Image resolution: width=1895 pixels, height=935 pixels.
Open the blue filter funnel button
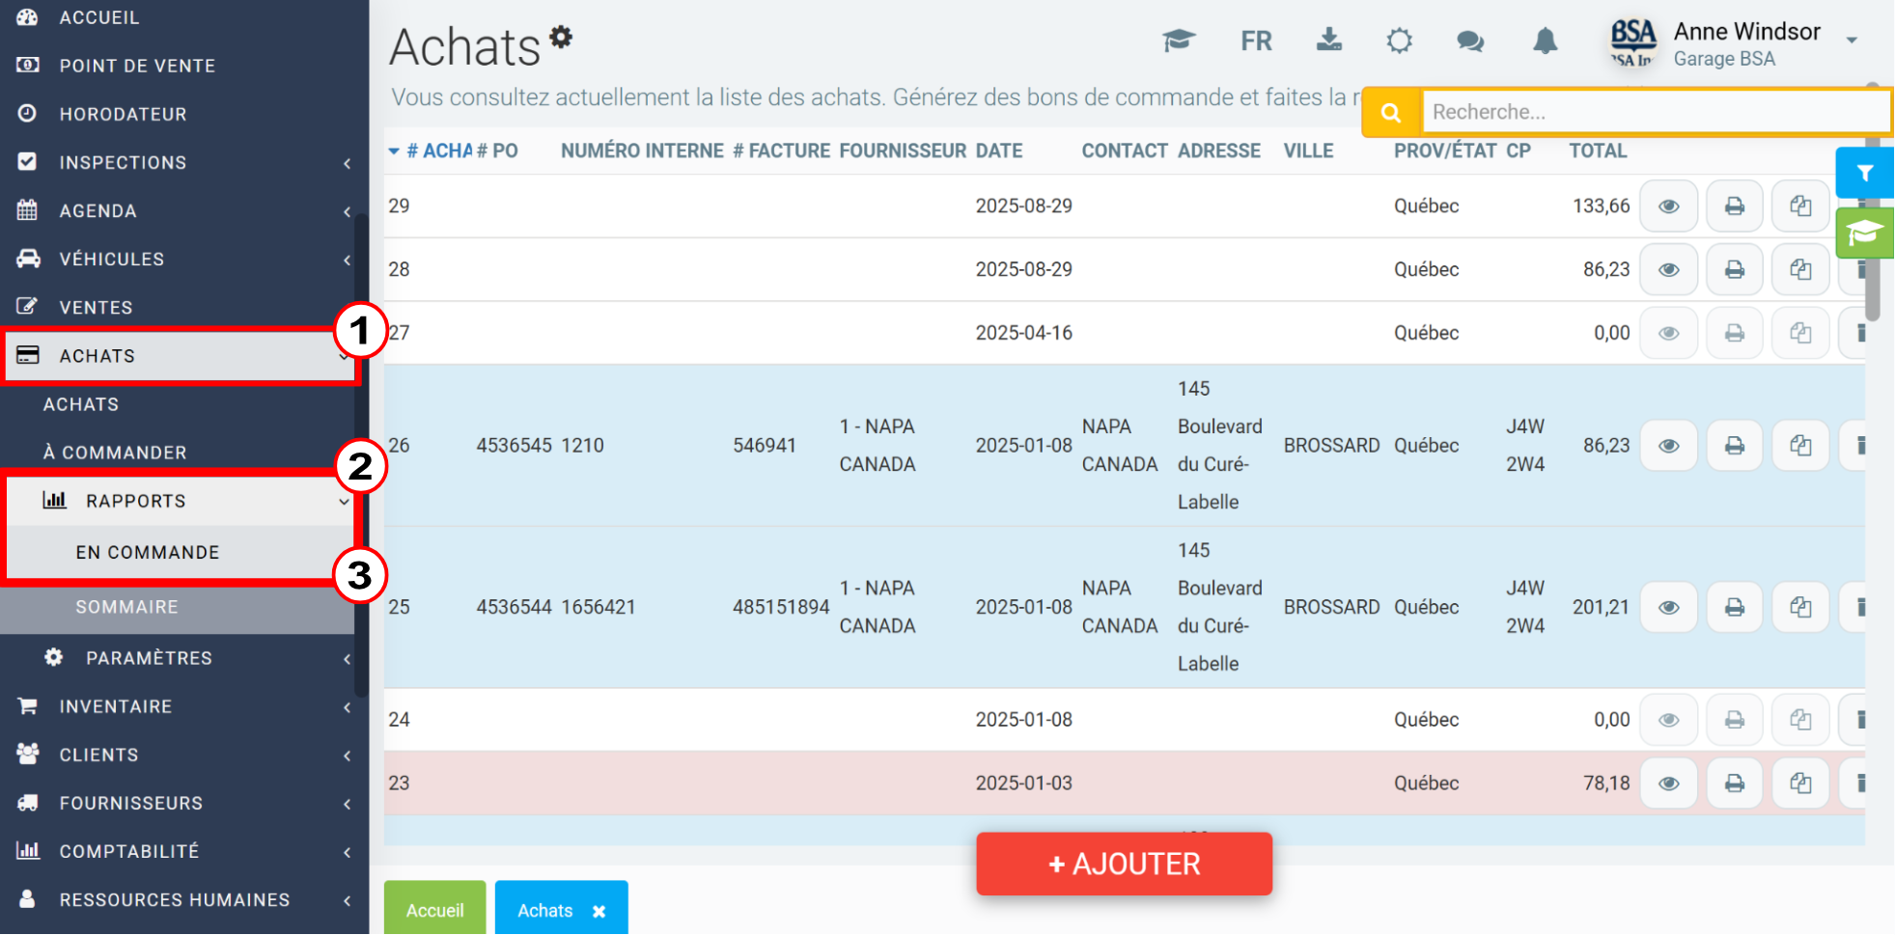[x=1865, y=173]
